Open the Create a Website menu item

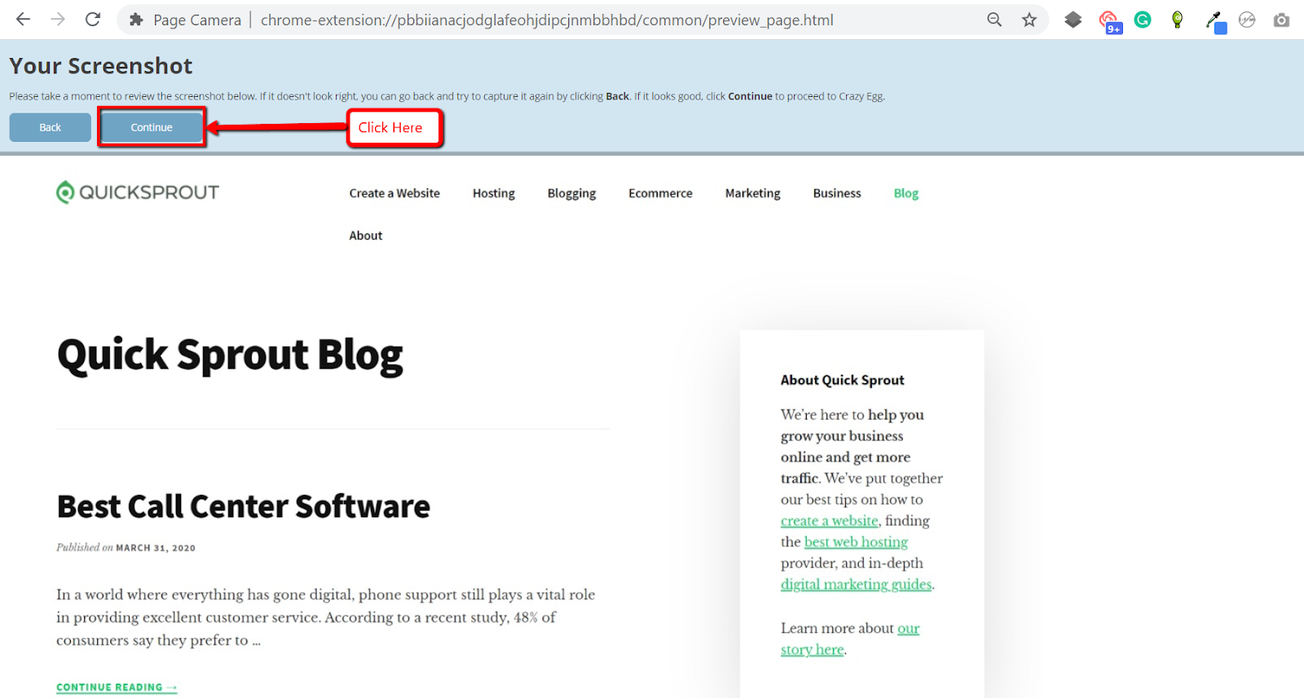(x=394, y=193)
